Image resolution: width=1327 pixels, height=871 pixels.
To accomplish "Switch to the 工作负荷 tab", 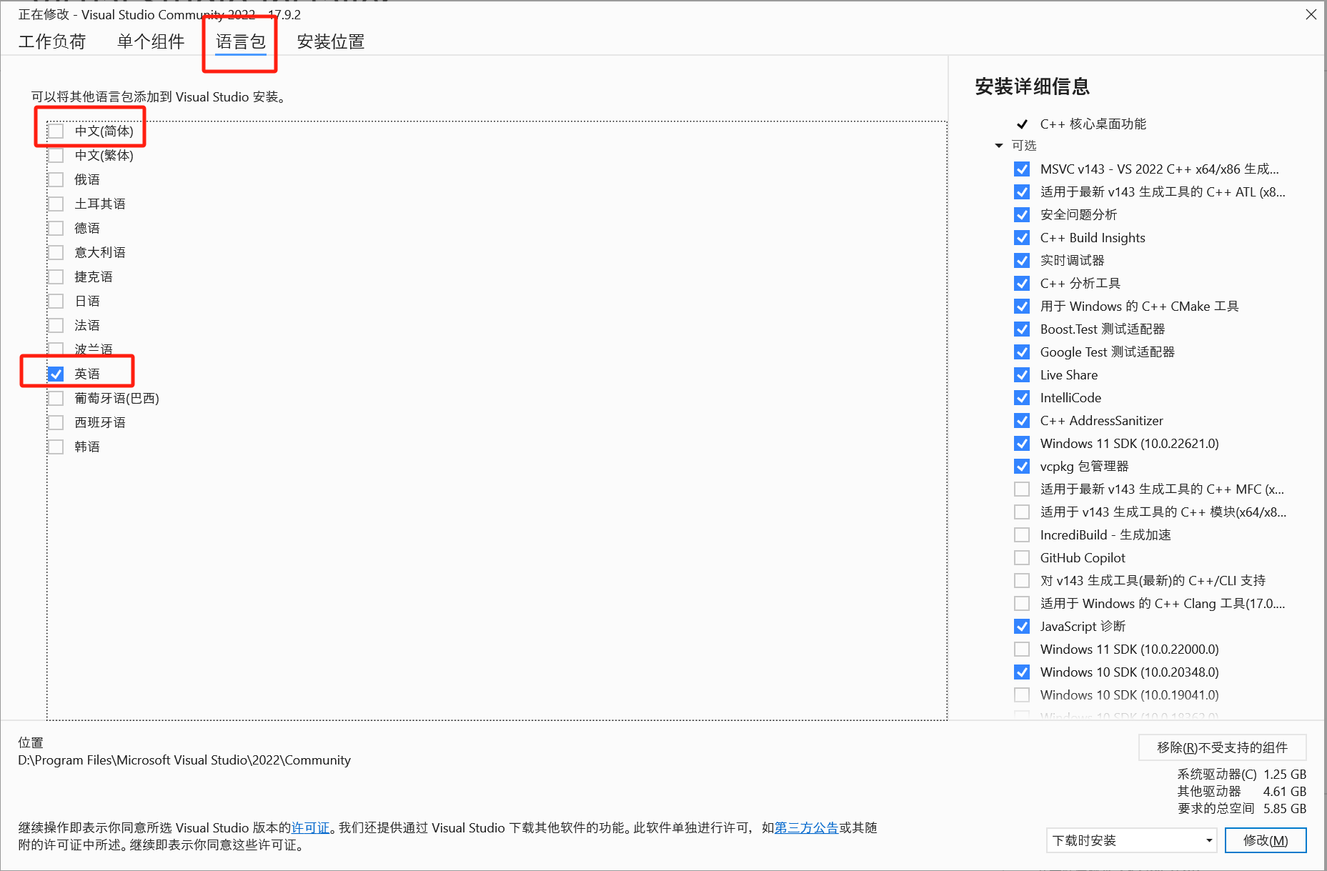I will tap(52, 41).
